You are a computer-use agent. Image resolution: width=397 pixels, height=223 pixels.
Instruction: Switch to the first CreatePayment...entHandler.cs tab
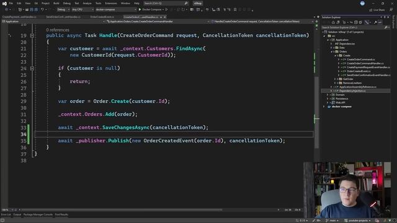tap(19, 17)
